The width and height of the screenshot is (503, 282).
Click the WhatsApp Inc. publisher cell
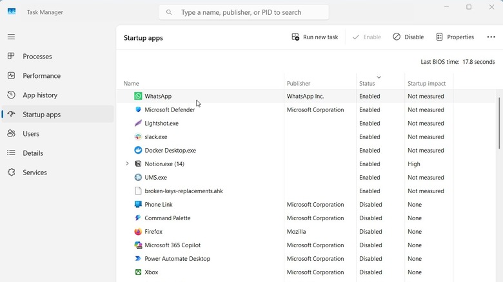pyautogui.click(x=305, y=96)
